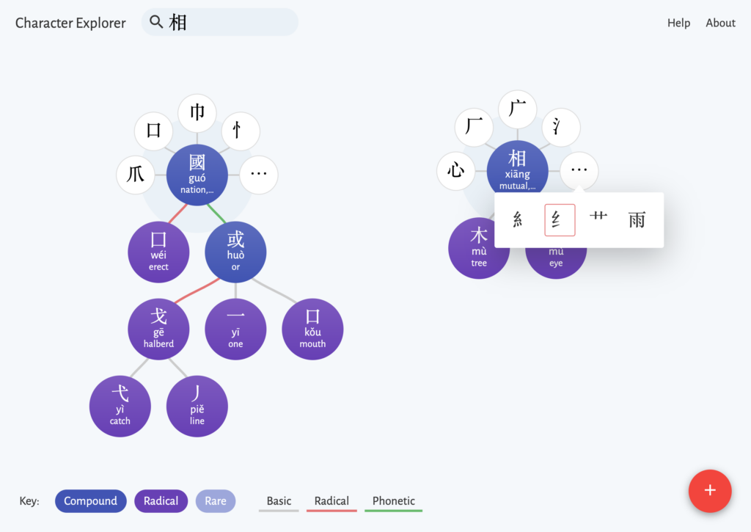Click the Character Explorer title
Viewport: 751px width, 532px height.
pyautogui.click(x=70, y=23)
